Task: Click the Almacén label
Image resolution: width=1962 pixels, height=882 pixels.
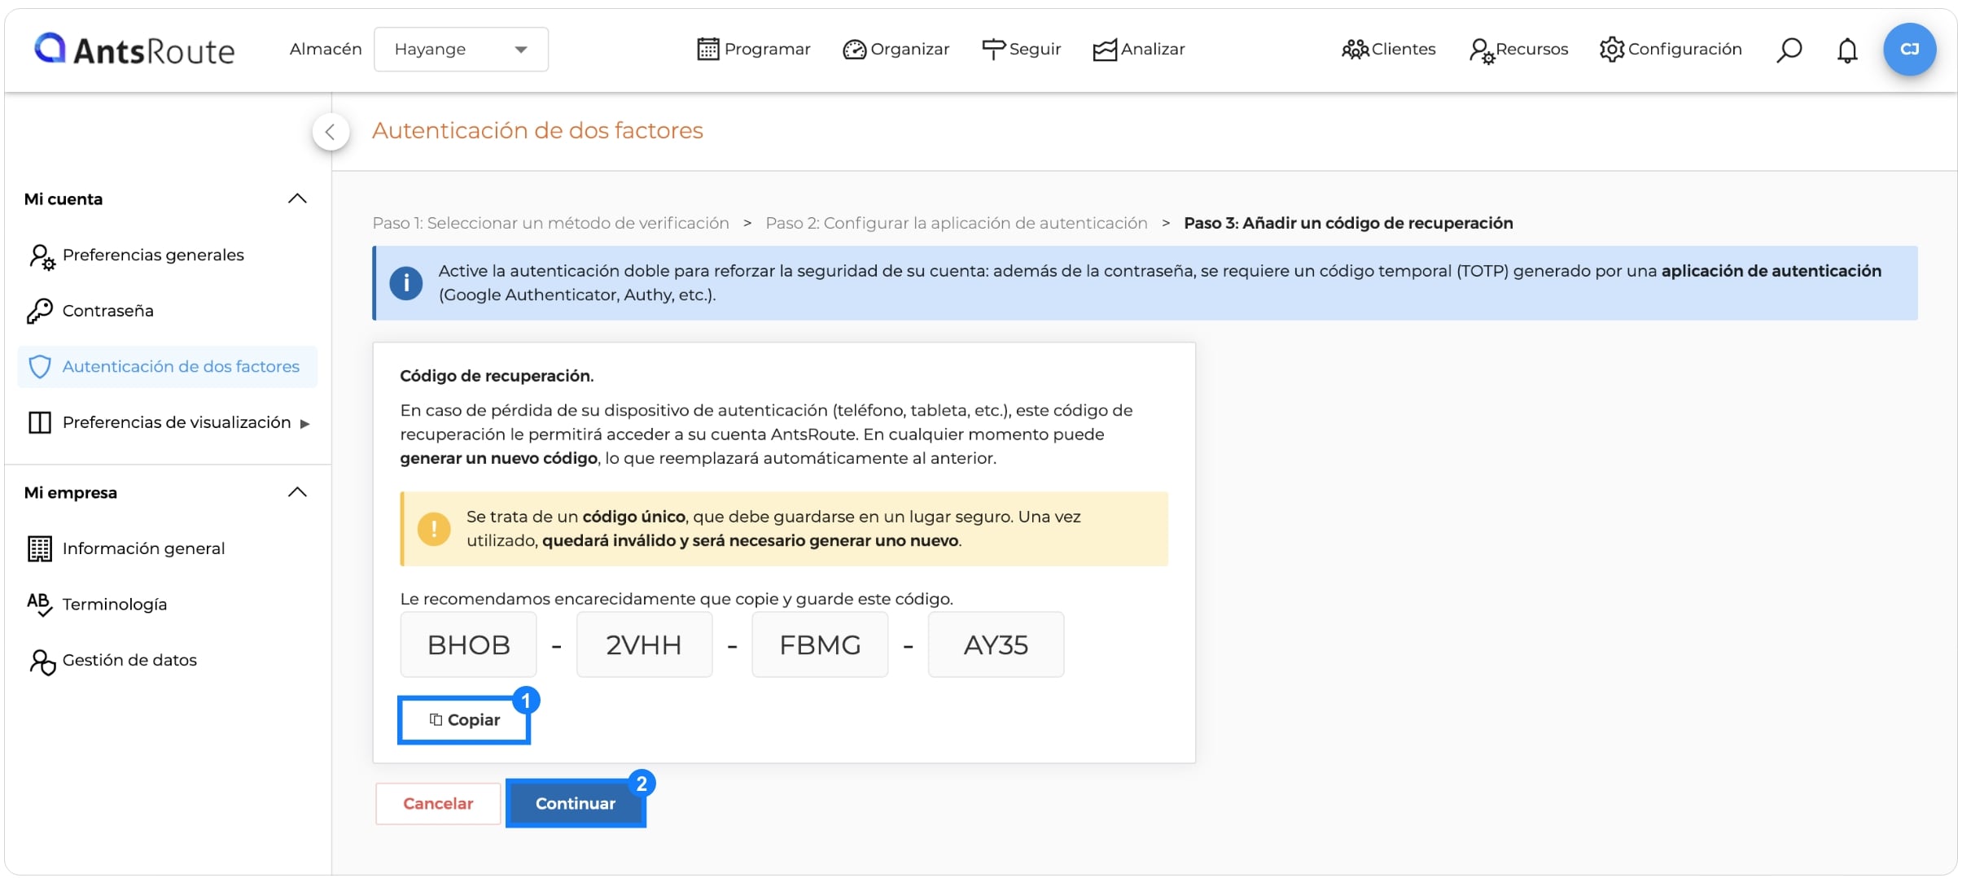Action: click(x=326, y=49)
